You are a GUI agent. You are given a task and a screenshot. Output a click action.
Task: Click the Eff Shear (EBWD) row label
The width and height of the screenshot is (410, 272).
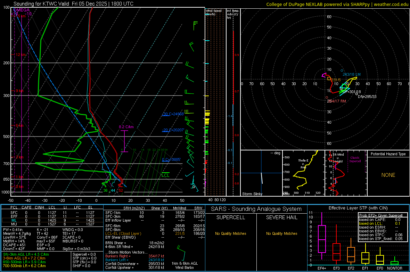121,237
